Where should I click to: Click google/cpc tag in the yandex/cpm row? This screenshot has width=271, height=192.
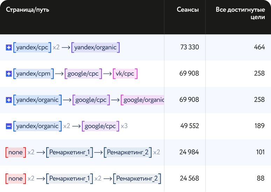[83, 74]
